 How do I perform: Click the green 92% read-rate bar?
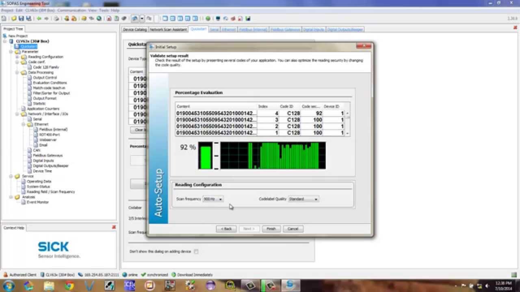pyautogui.click(x=206, y=157)
